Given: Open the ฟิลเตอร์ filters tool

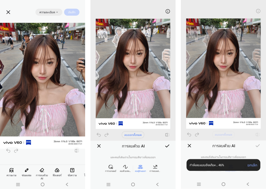Looking at the screenshot, I should (57, 172).
